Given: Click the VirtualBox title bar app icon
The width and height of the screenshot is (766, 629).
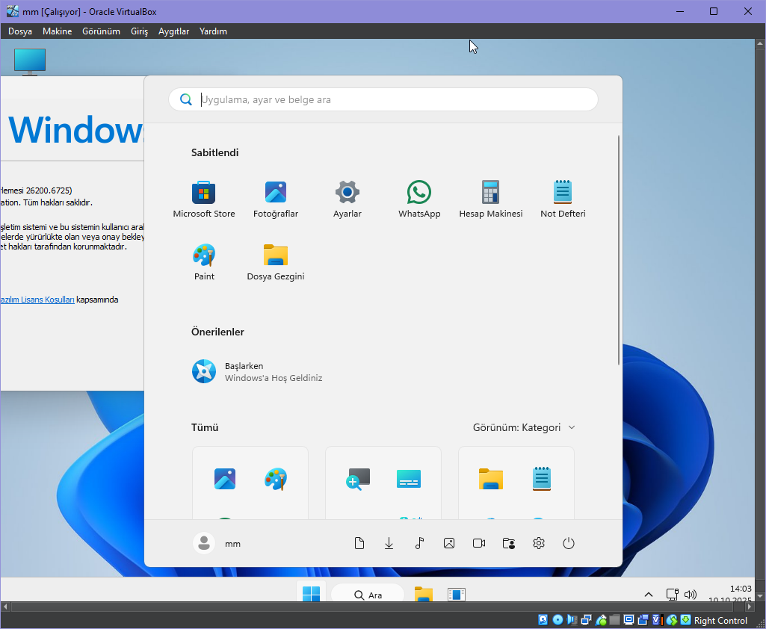Looking at the screenshot, I should [x=12, y=11].
